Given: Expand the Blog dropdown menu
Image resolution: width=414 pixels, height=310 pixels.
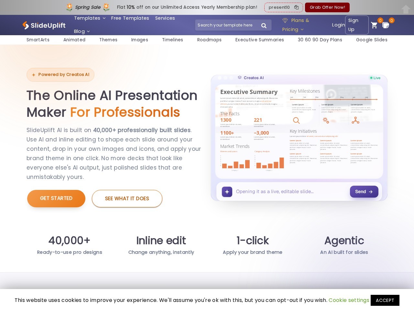Looking at the screenshot, I should pyautogui.click(x=82, y=31).
